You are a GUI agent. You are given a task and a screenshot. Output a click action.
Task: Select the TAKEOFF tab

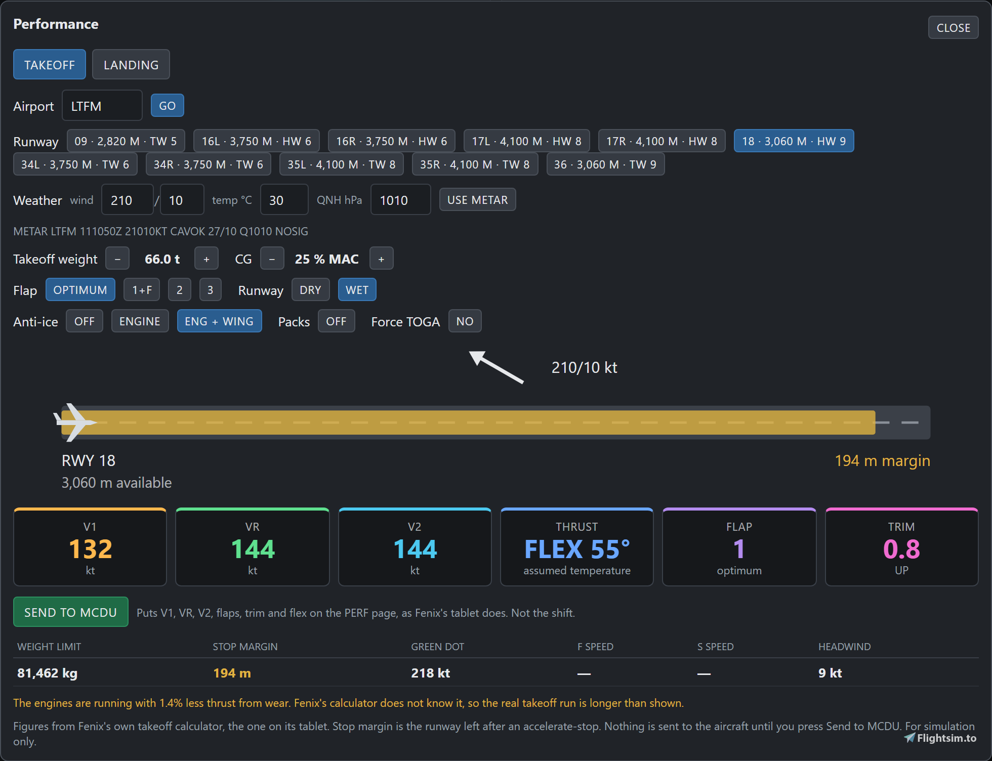tap(50, 65)
